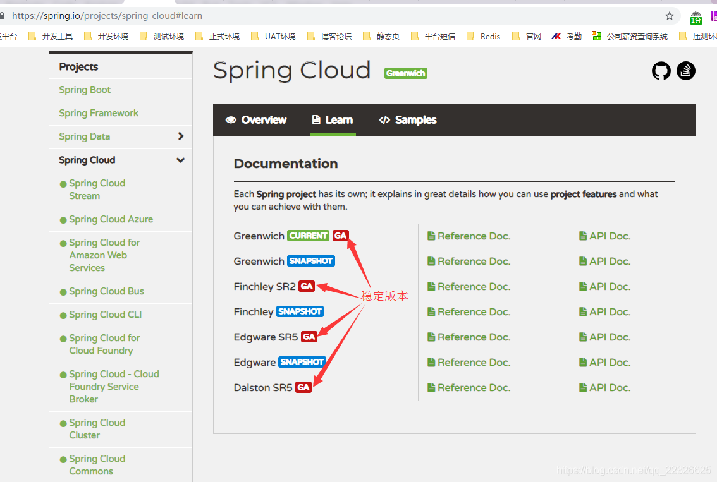The width and height of the screenshot is (717, 482).
Task: Click the green CURRENT badge on Greenwich
Action: click(x=308, y=236)
